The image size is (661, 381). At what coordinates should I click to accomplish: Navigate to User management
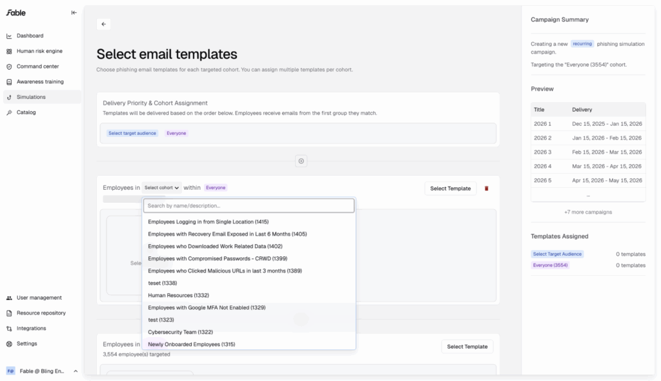pos(39,298)
